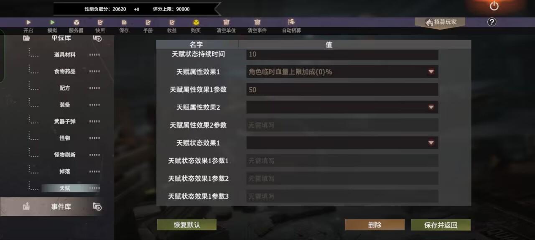Click the 招募玩家 recruit players button
The image size is (535, 240).
440,22
